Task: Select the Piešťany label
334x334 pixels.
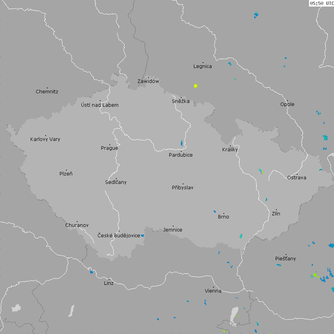Action: pyautogui.click(x=285, y=259)
